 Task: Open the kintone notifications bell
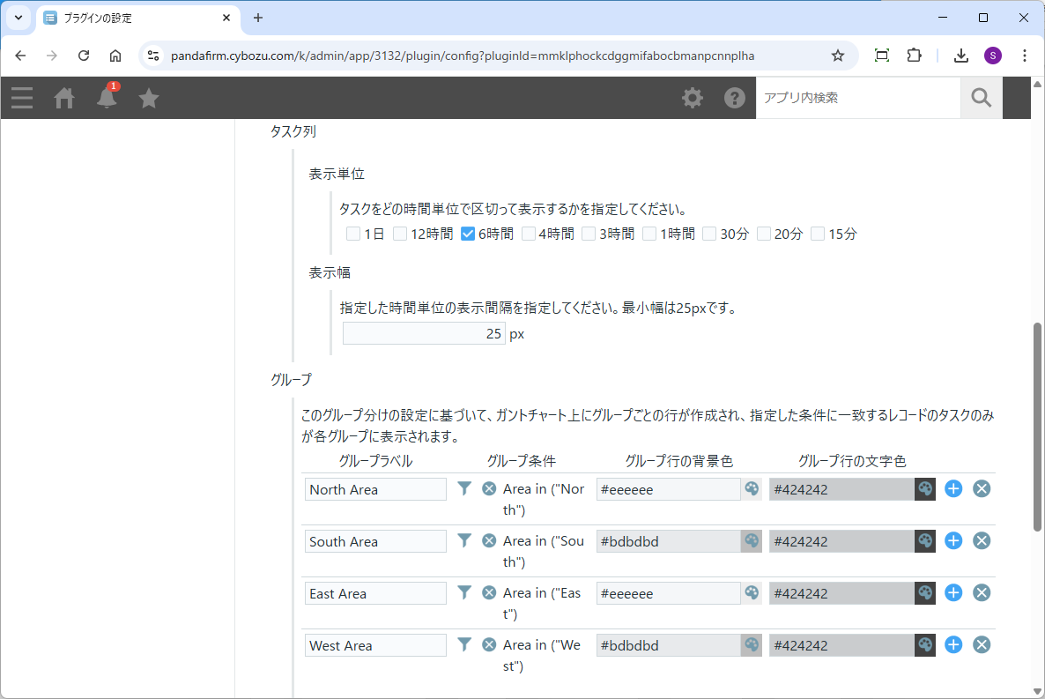(x=107, y=98)
